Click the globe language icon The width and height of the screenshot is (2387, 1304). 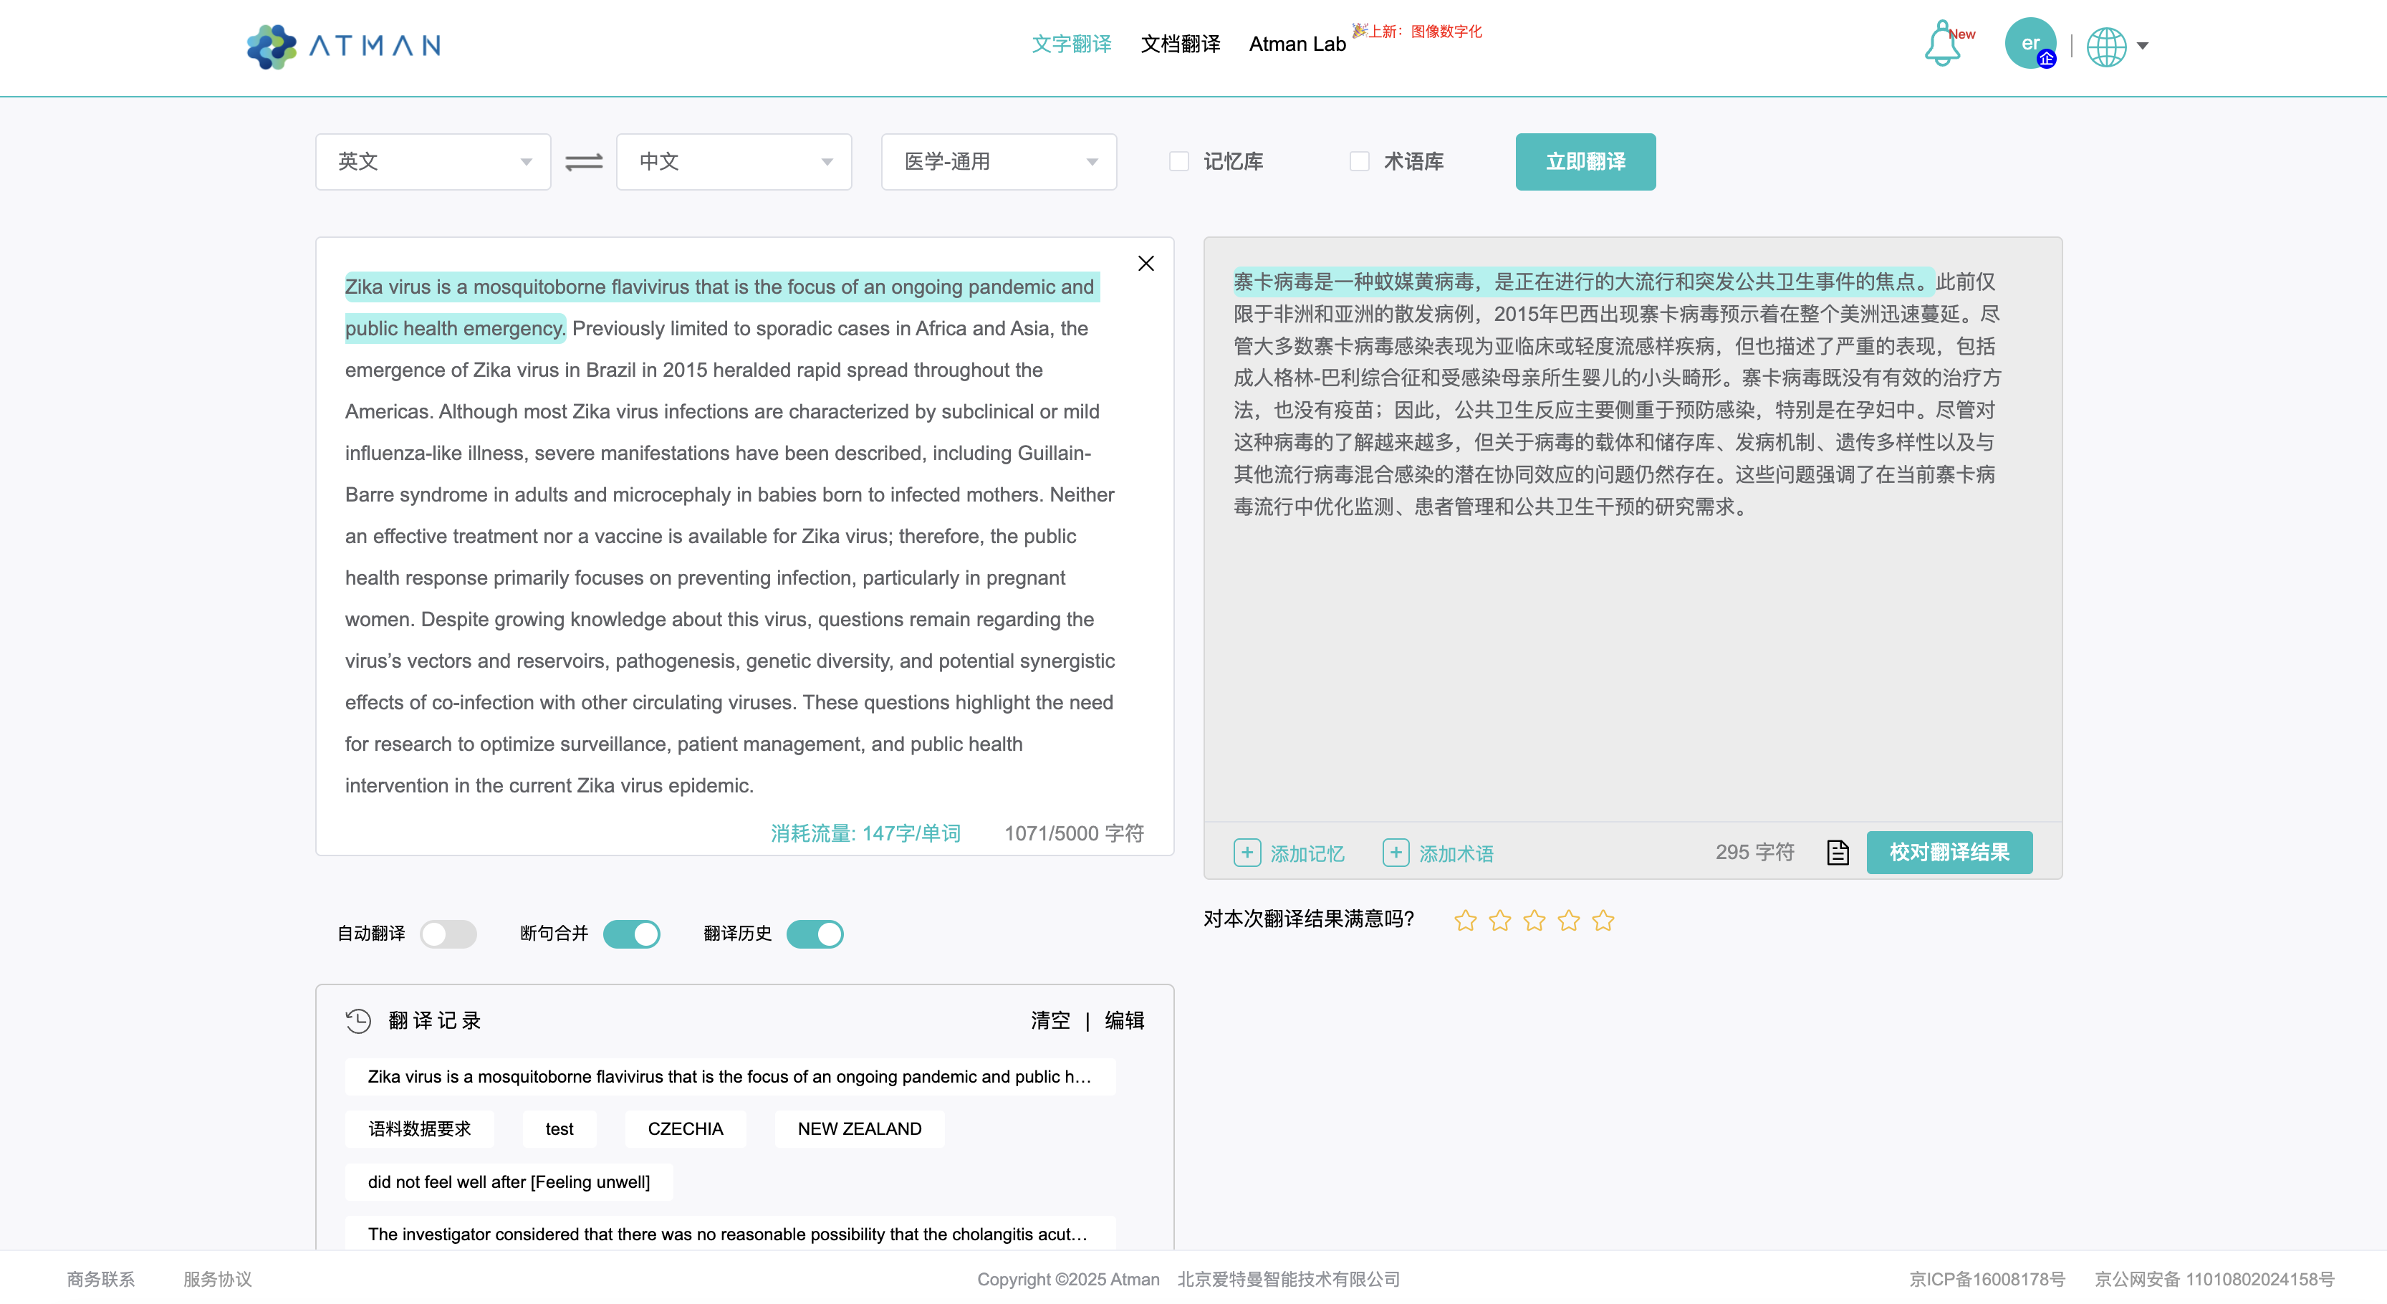click(2110, 45)
